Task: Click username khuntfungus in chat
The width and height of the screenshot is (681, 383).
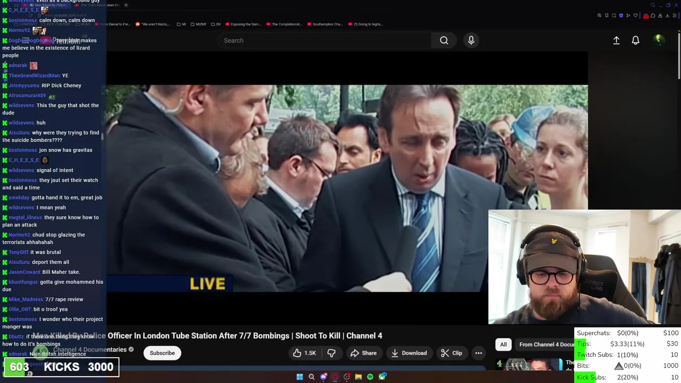Action: (23, 282)
